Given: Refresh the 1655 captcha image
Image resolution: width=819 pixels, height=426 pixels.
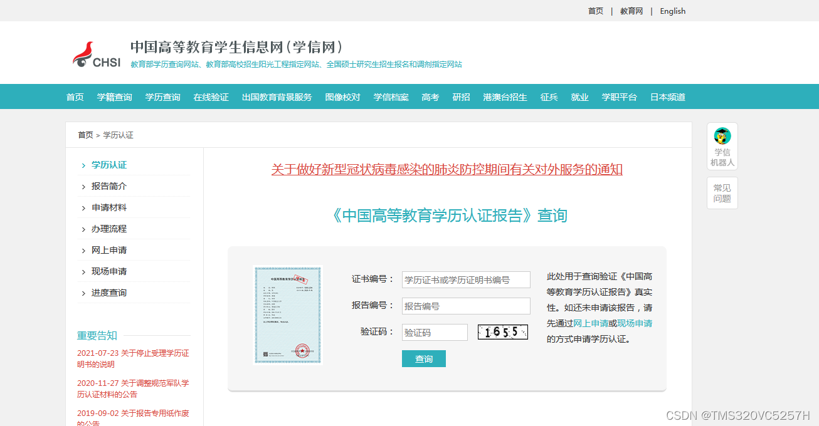Looking at the screenshot, I should pyautogui.click(x=503, y=332).
